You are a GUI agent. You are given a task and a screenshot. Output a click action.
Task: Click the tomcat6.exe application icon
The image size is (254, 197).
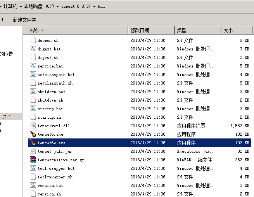tap(33, 134)
